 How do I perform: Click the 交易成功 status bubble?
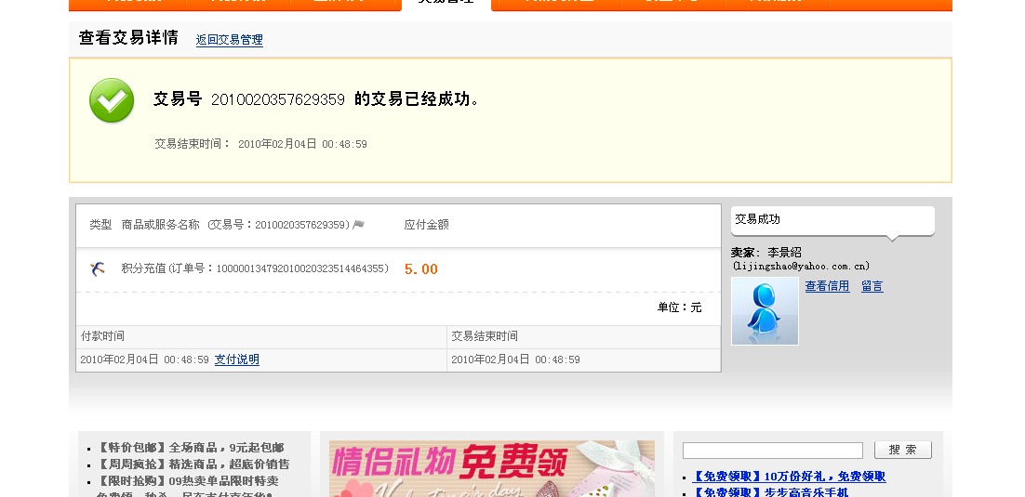tap(832, 220)
